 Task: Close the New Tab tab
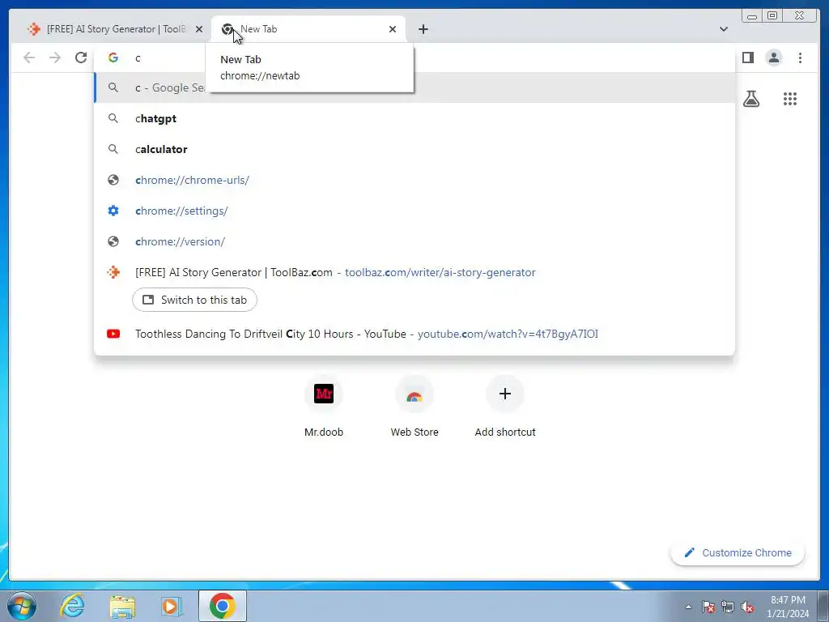click(393, 29)
